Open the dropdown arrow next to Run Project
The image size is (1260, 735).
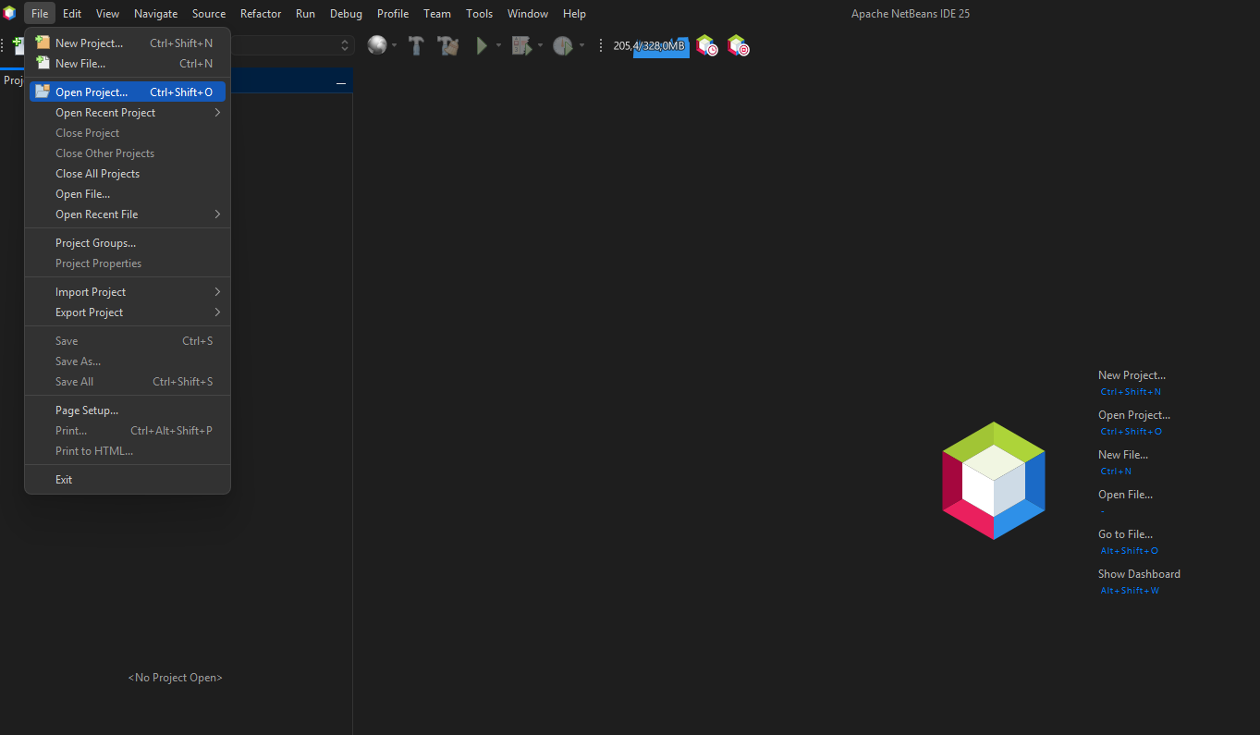point(498,45)
